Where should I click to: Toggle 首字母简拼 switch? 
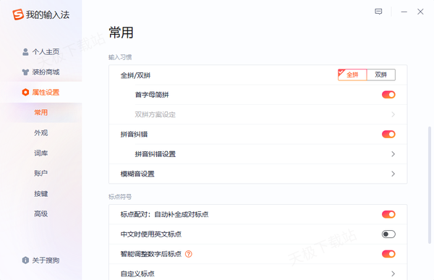(388, 95)
